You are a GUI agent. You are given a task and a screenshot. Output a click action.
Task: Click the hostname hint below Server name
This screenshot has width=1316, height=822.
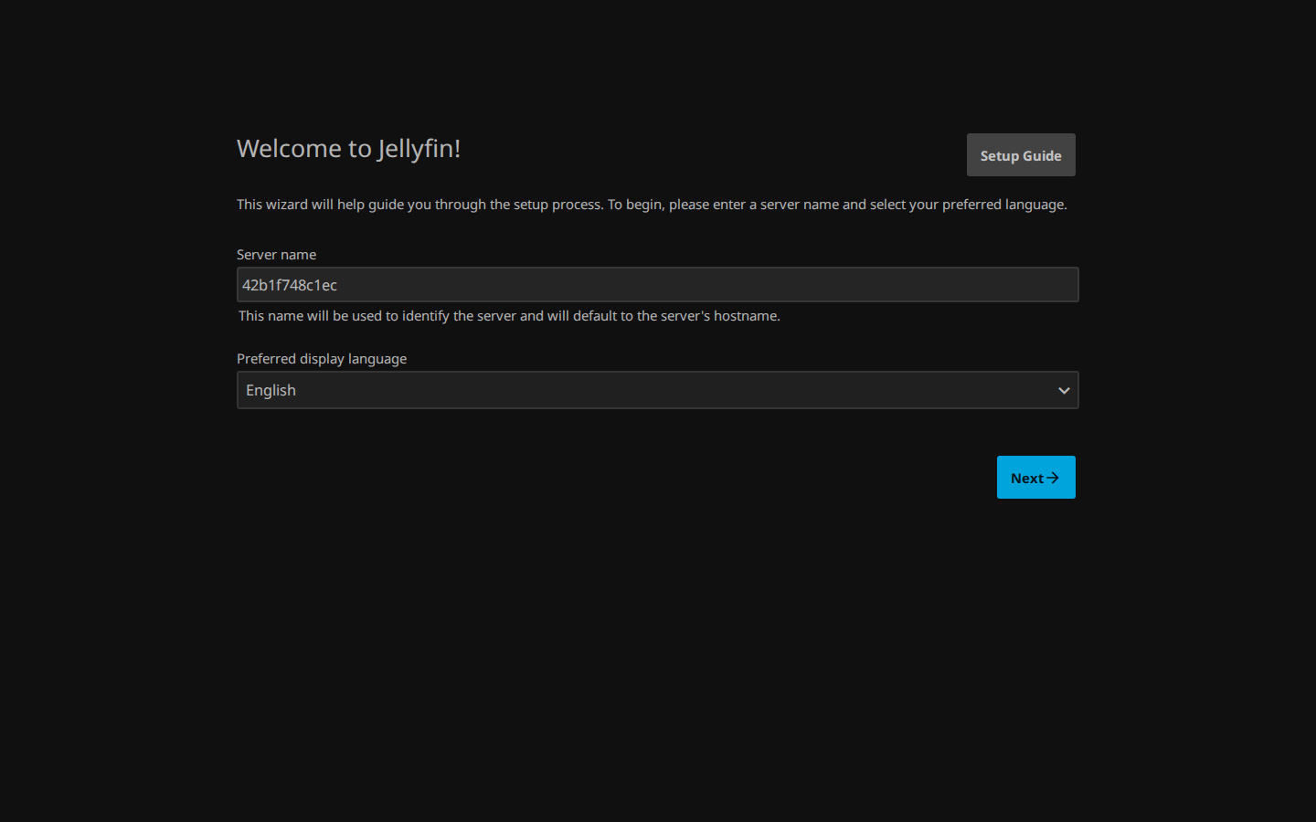pos(509,316)
